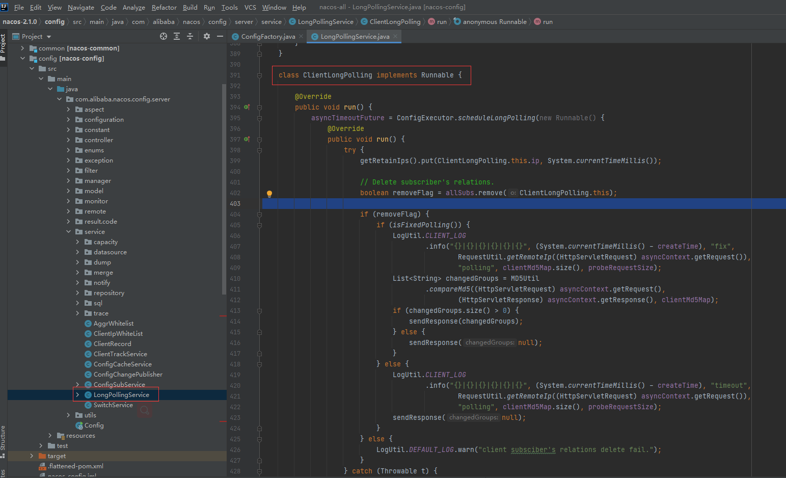Select the controller package

99,140
